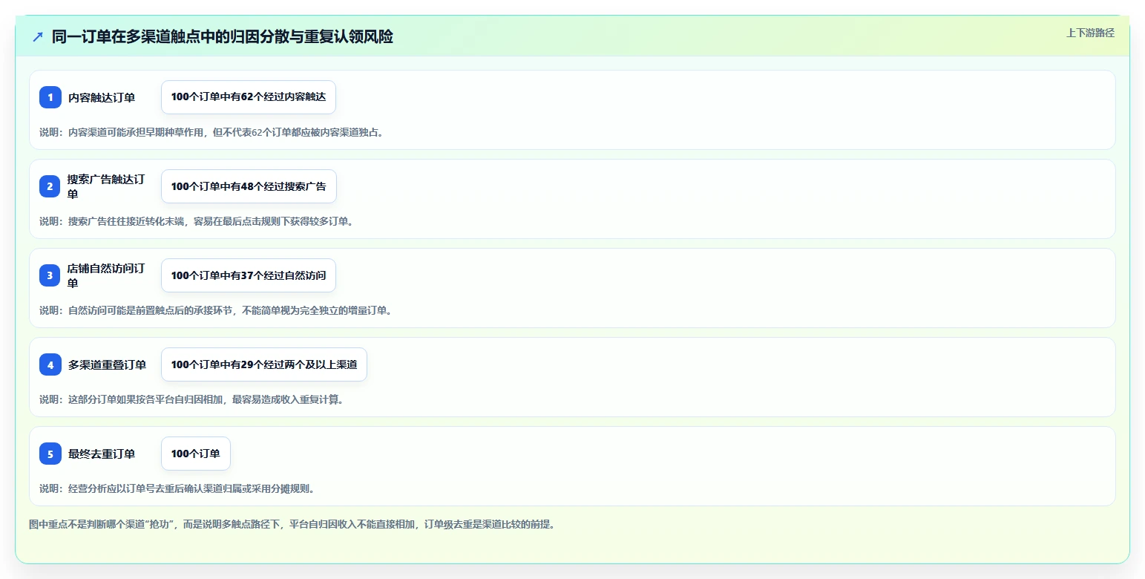The width and height of the screenshot is (1145, 579).
Task: Click the arrow icon beside the title
Action: click(x=38, y=36)
